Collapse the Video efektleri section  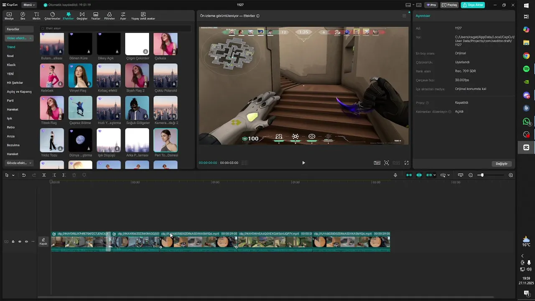pos(19,38)
